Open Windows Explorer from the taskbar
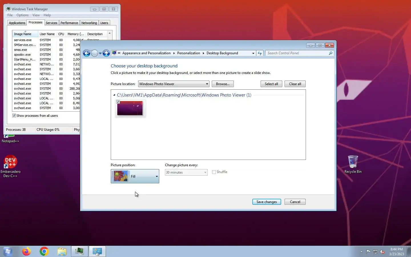The height and width of the screenshot is (257, 411). tap(62, 251)
